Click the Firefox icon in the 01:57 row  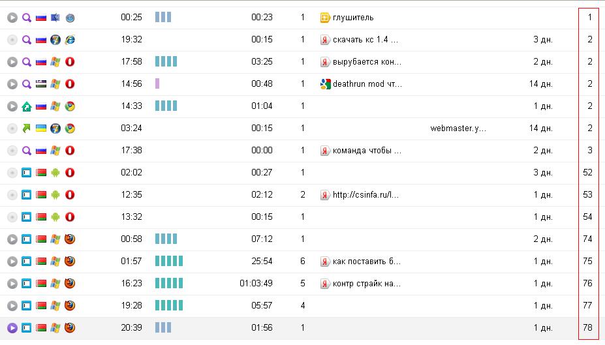(x=70, y=262)
